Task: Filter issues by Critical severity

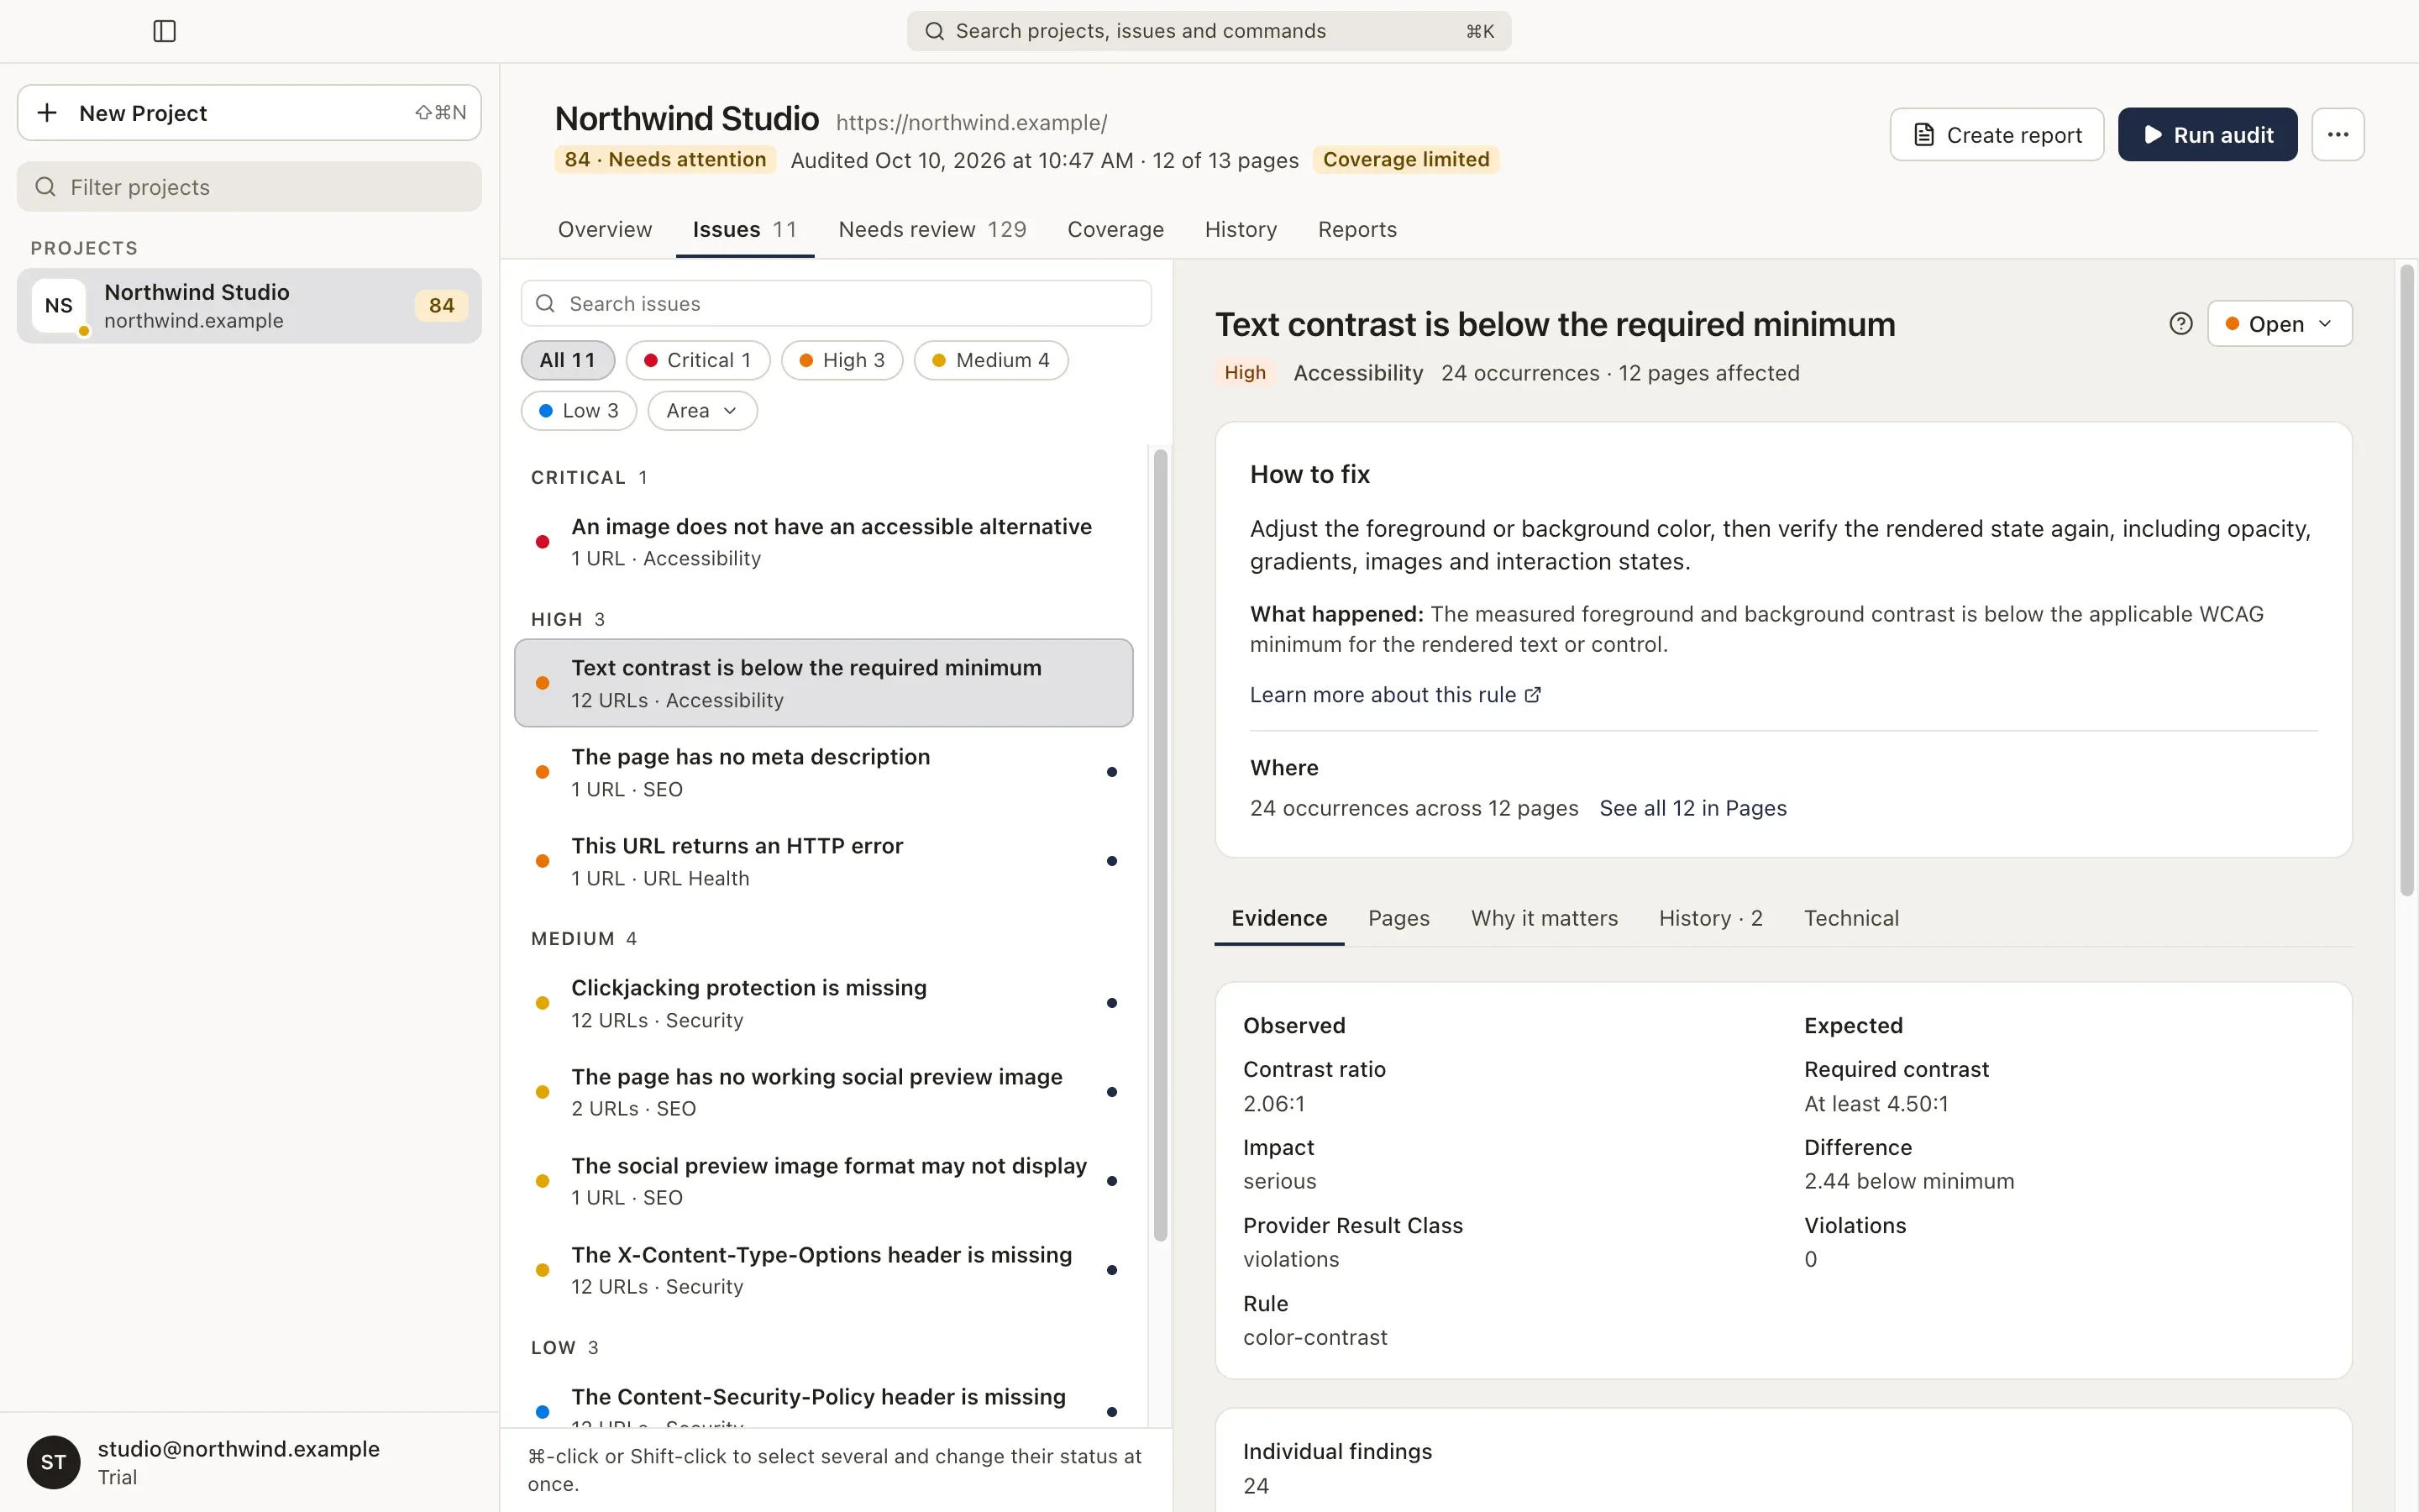Action: [x=698, y=360]
